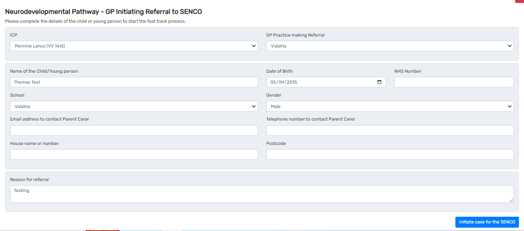Click the 'School' label
This screenshot has width=524, height=231.
tap(17, 95)
